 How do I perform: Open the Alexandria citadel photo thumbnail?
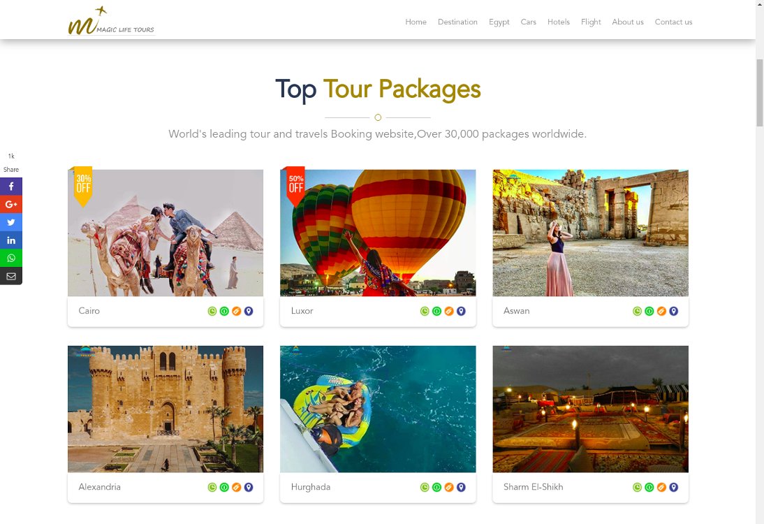pos(166,409)
